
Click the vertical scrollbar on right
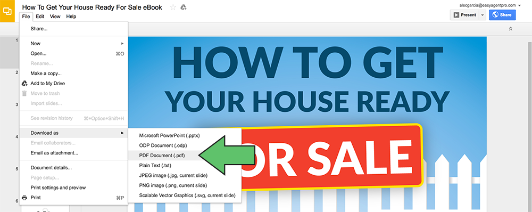pos(530,126)
